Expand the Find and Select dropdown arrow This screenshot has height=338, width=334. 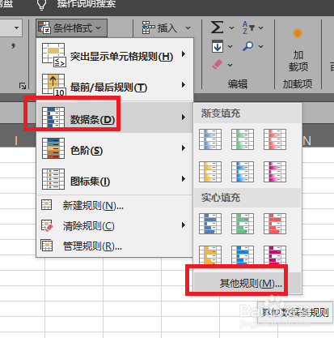coord(260,47)
